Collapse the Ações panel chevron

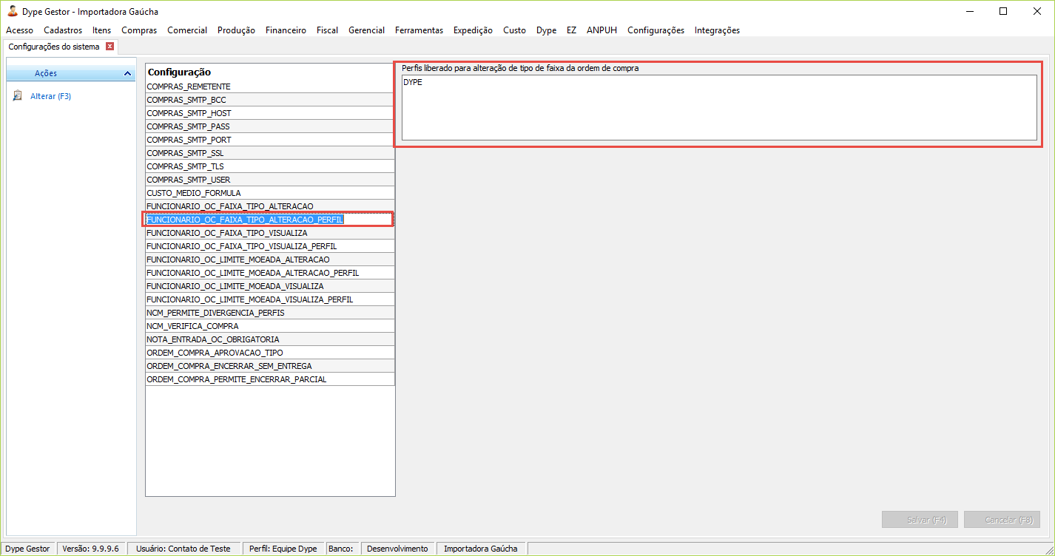pos(127,74)
